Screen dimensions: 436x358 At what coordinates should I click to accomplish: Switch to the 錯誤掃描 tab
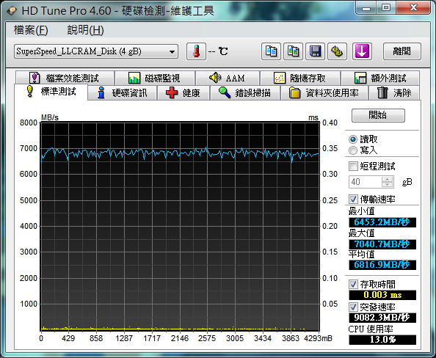pos(245,93)
